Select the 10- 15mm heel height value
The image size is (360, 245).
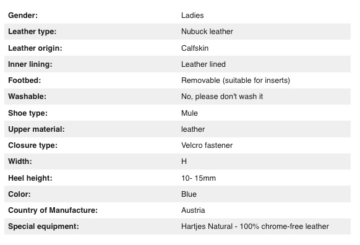[x=199, y=178]
